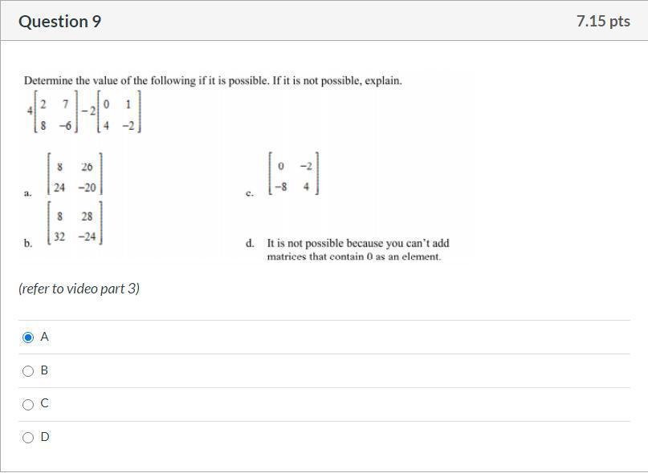Viewport: 648px width, 473px height.
Task: Click the '(refer to video part 3)' note
Action: point(79,289)
